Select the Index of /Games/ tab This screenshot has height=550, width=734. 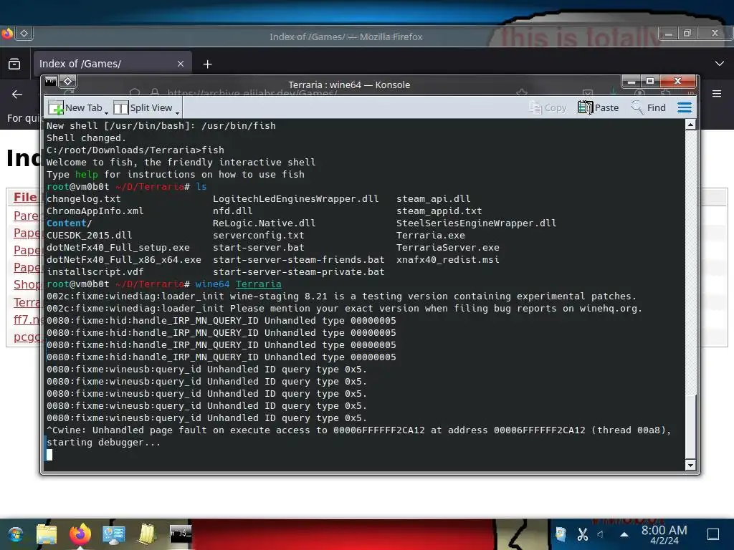pyautogui.click(x=113, y=64)
